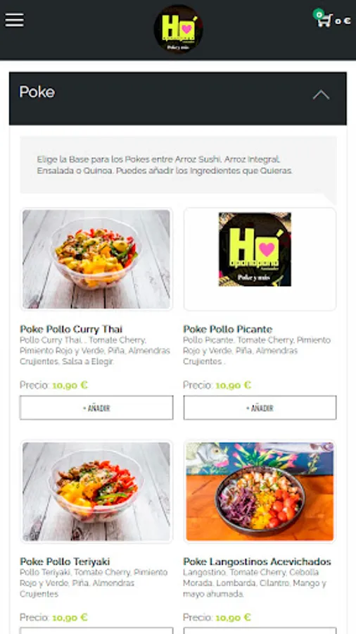This screenshot has width=356, height=634.
Task: Open Poke Langostinos Acevichados photo
Action: pos(260,492)
